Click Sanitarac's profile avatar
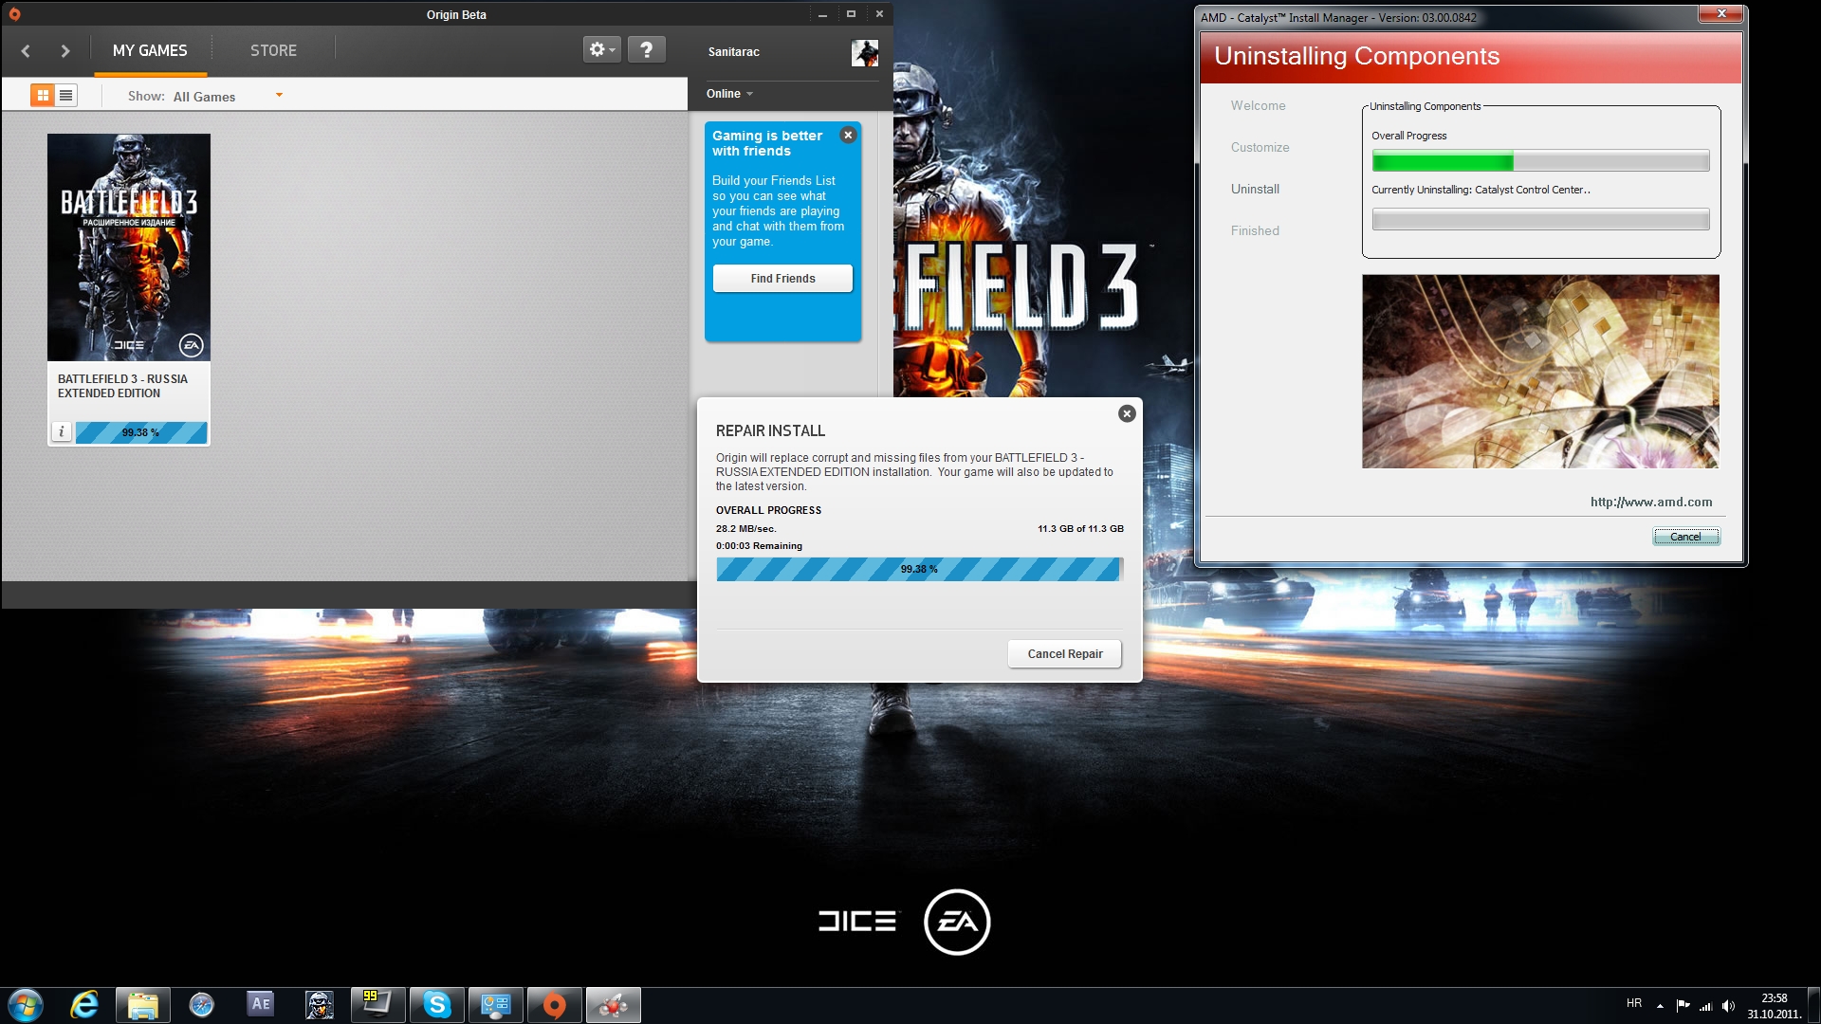The image size is (1821, 1024). (864, 53)
